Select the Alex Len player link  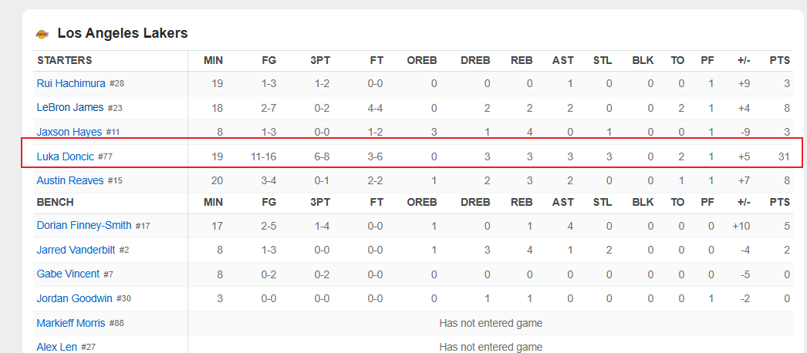(x=56, y=348)
